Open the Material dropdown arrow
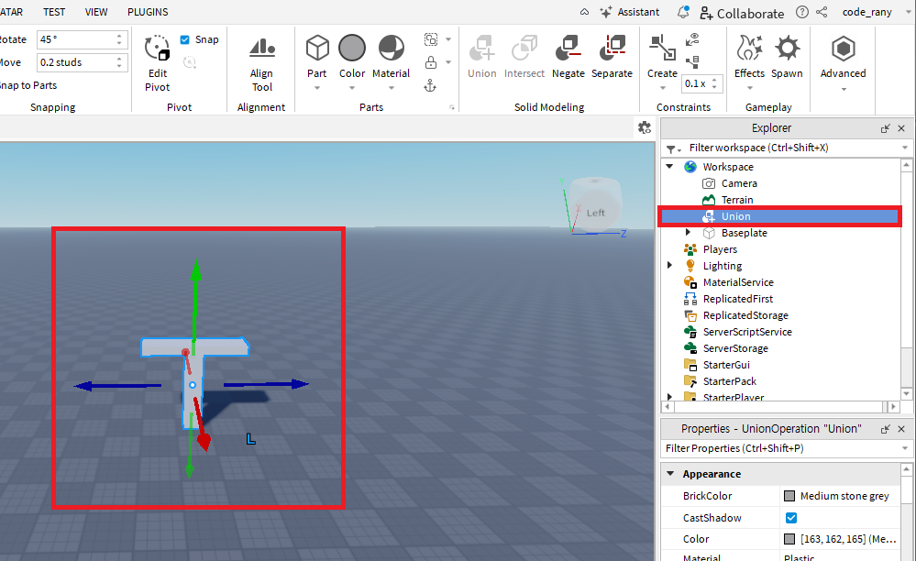The width and height of the screenshot is (916, 561). (x=391, y=88)
